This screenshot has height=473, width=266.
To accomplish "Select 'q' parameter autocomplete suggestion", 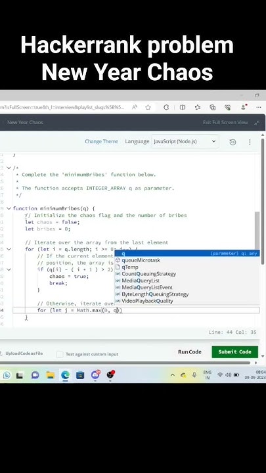I will pyautogui.click(x=187, y=254).
